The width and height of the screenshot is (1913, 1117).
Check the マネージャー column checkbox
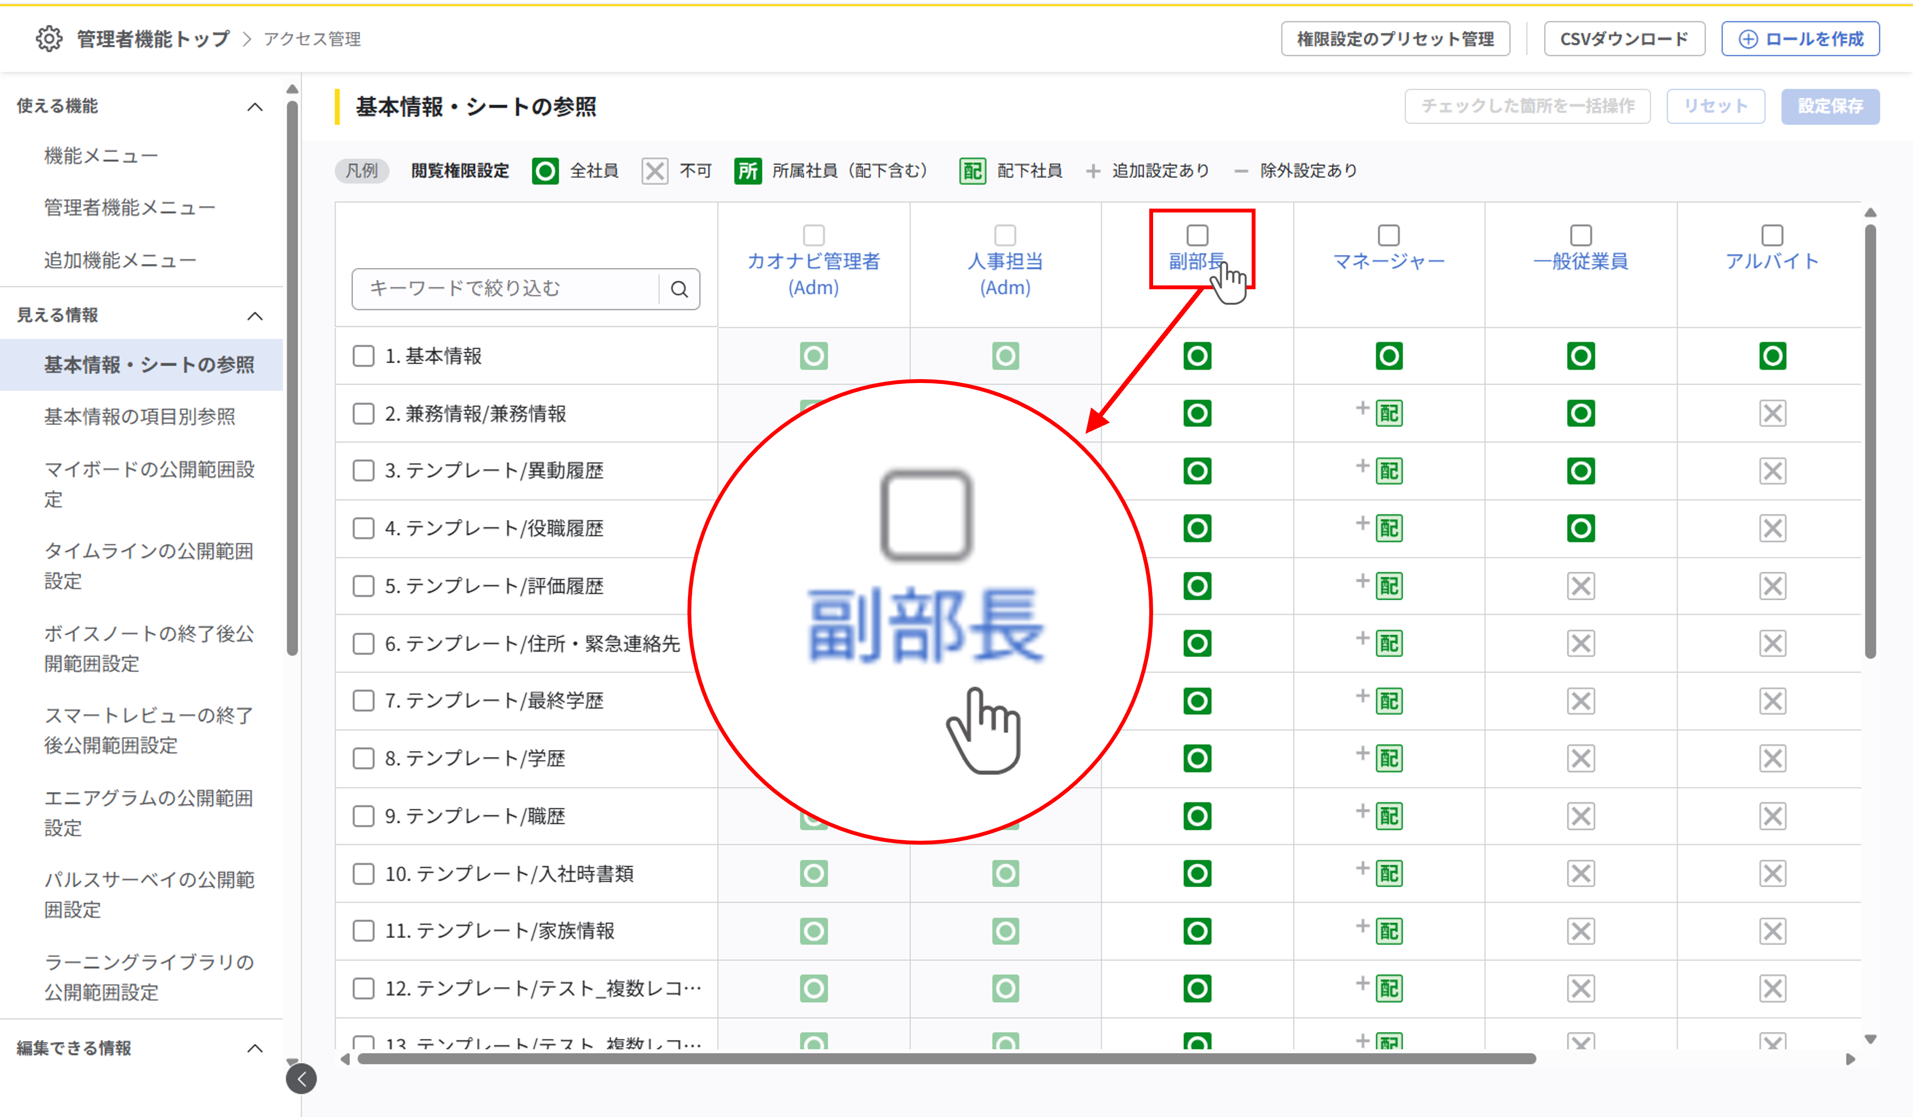click(1388, 235)
